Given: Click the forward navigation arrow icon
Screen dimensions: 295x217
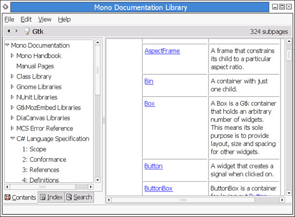Looking at the screenshot, I should click(x=17, y=31).
